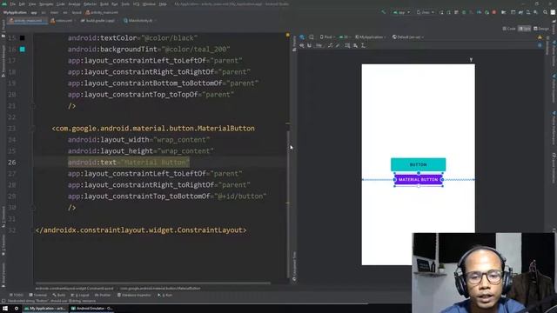The image size is (557, 313).
Task: Switch to the MainActivity.kt tab
Action: pyautogui.click(x=138, y=21)
